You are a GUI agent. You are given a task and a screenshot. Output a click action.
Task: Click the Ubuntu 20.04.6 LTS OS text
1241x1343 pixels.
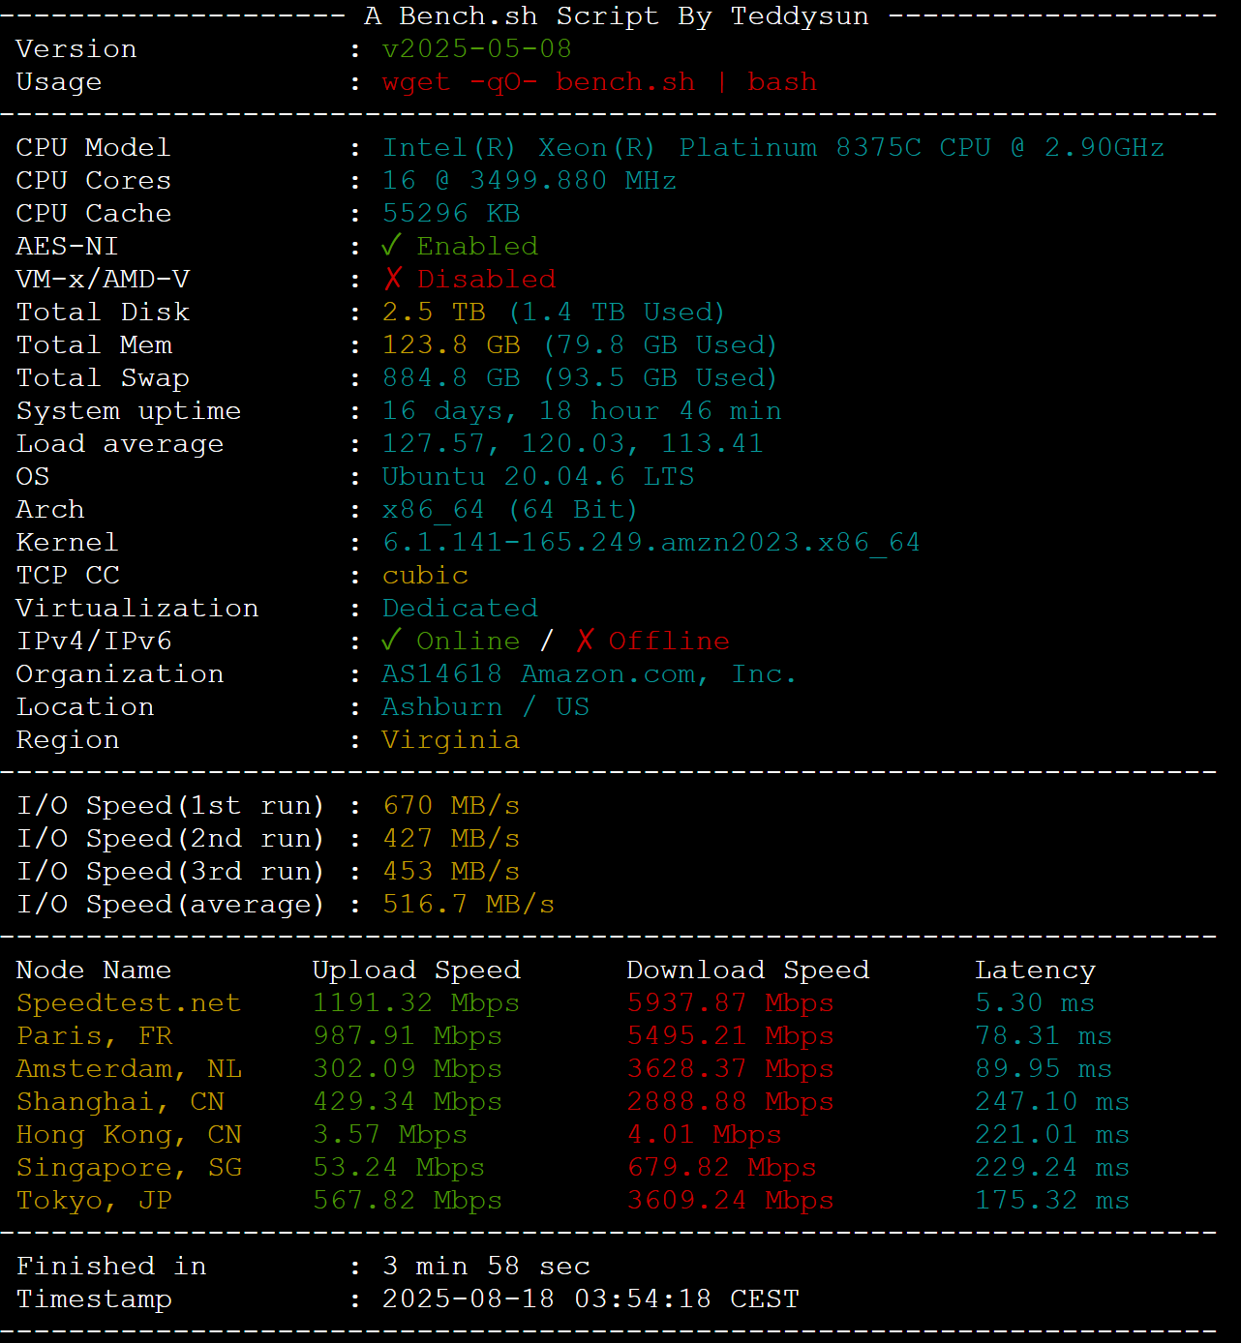(537, 477)
